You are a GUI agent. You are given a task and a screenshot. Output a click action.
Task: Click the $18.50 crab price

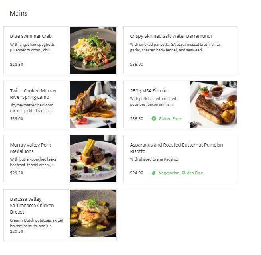pyautogui.click(x=17, y=64)
